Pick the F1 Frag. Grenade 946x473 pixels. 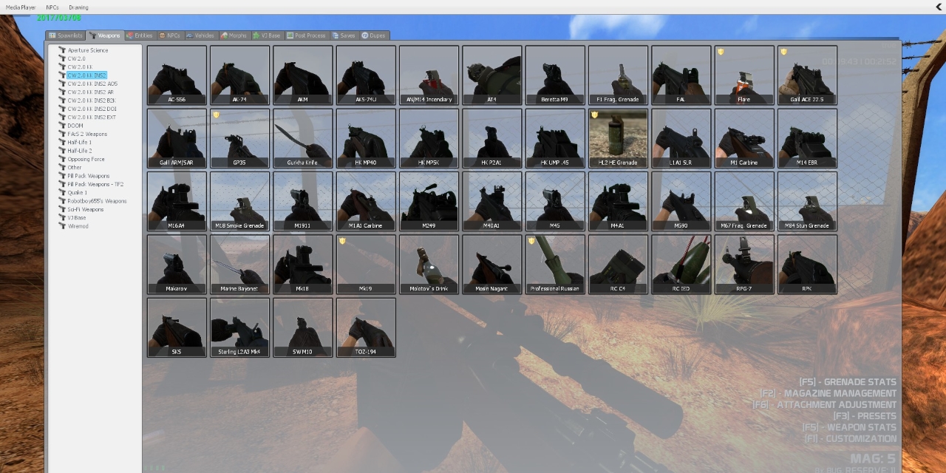click(618, 75)
